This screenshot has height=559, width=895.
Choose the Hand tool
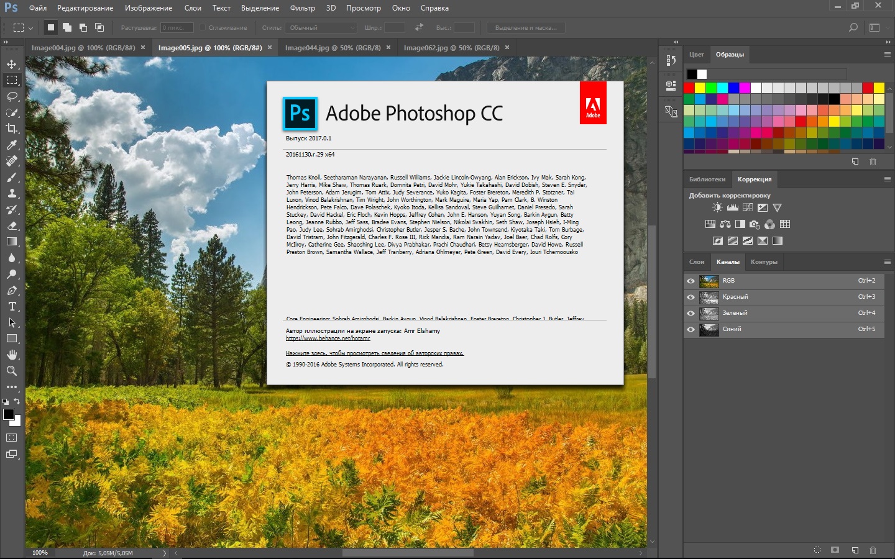[x=12, y=355]
